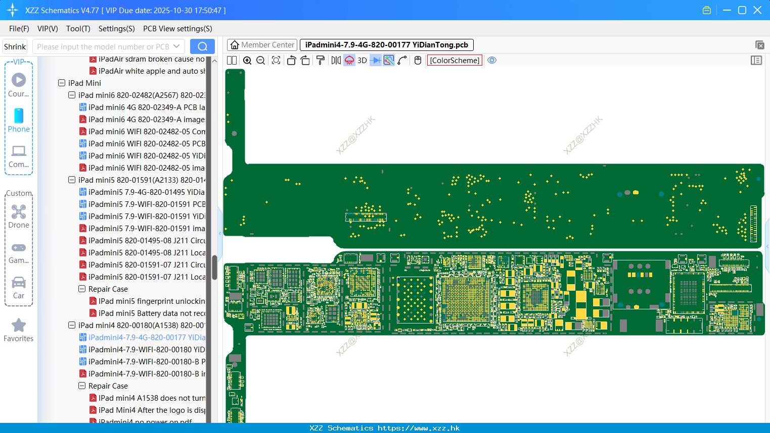Select the iPadmini4-7.9-4G-820-00177 YiDianTong.pcb tab

[387, 45]
